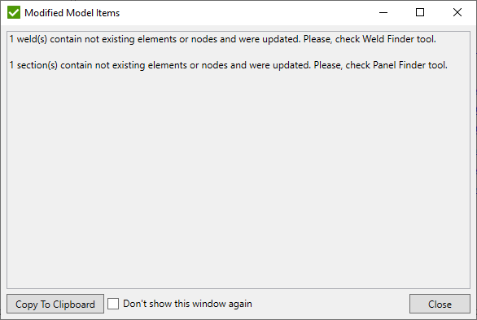The image size is (477, 320).
Task: Select the weld(s) warning message line
Action: [x=223, y=39]
